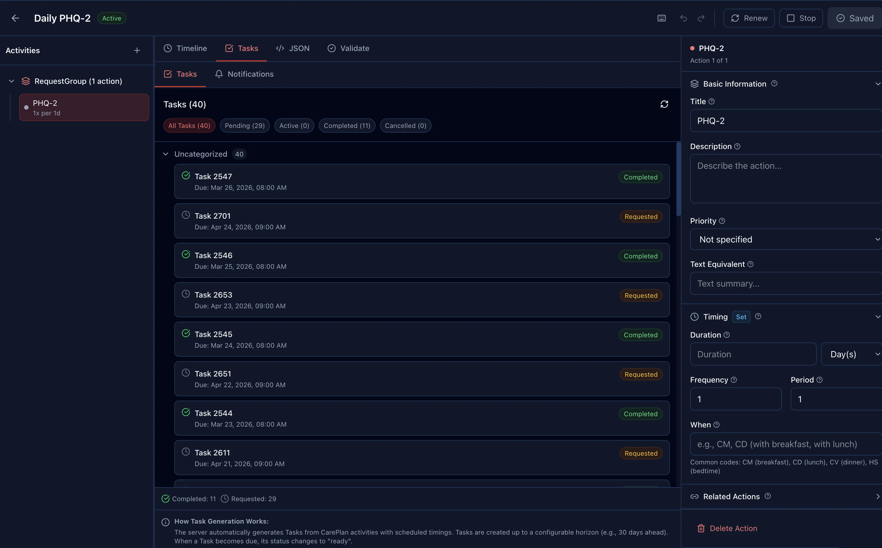
Task: Collapse the Uncategorized task group
Action: click(x=166, y=154)
